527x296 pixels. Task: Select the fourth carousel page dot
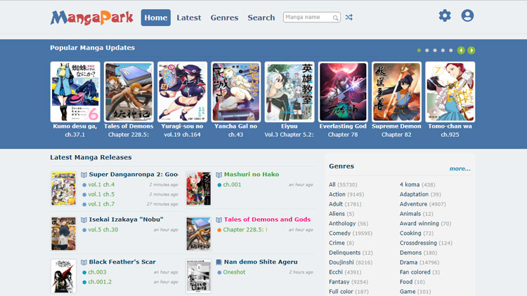pyautogui.click(x=443, y=51)
